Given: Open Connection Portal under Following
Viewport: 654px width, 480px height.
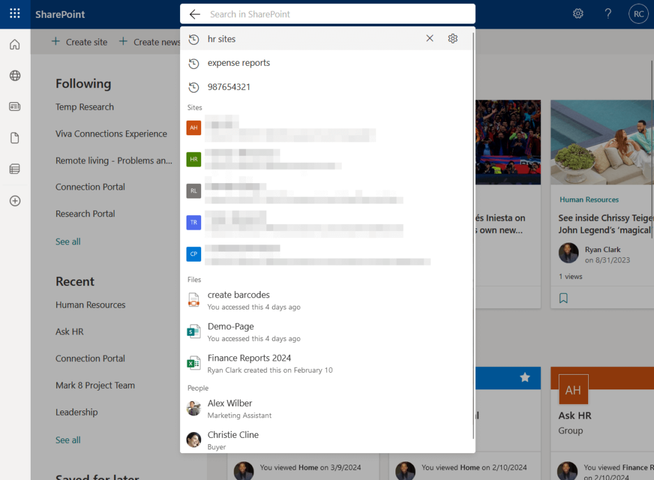Looking at the screenshot, I should pyautogui.click(x=90, y=187).
